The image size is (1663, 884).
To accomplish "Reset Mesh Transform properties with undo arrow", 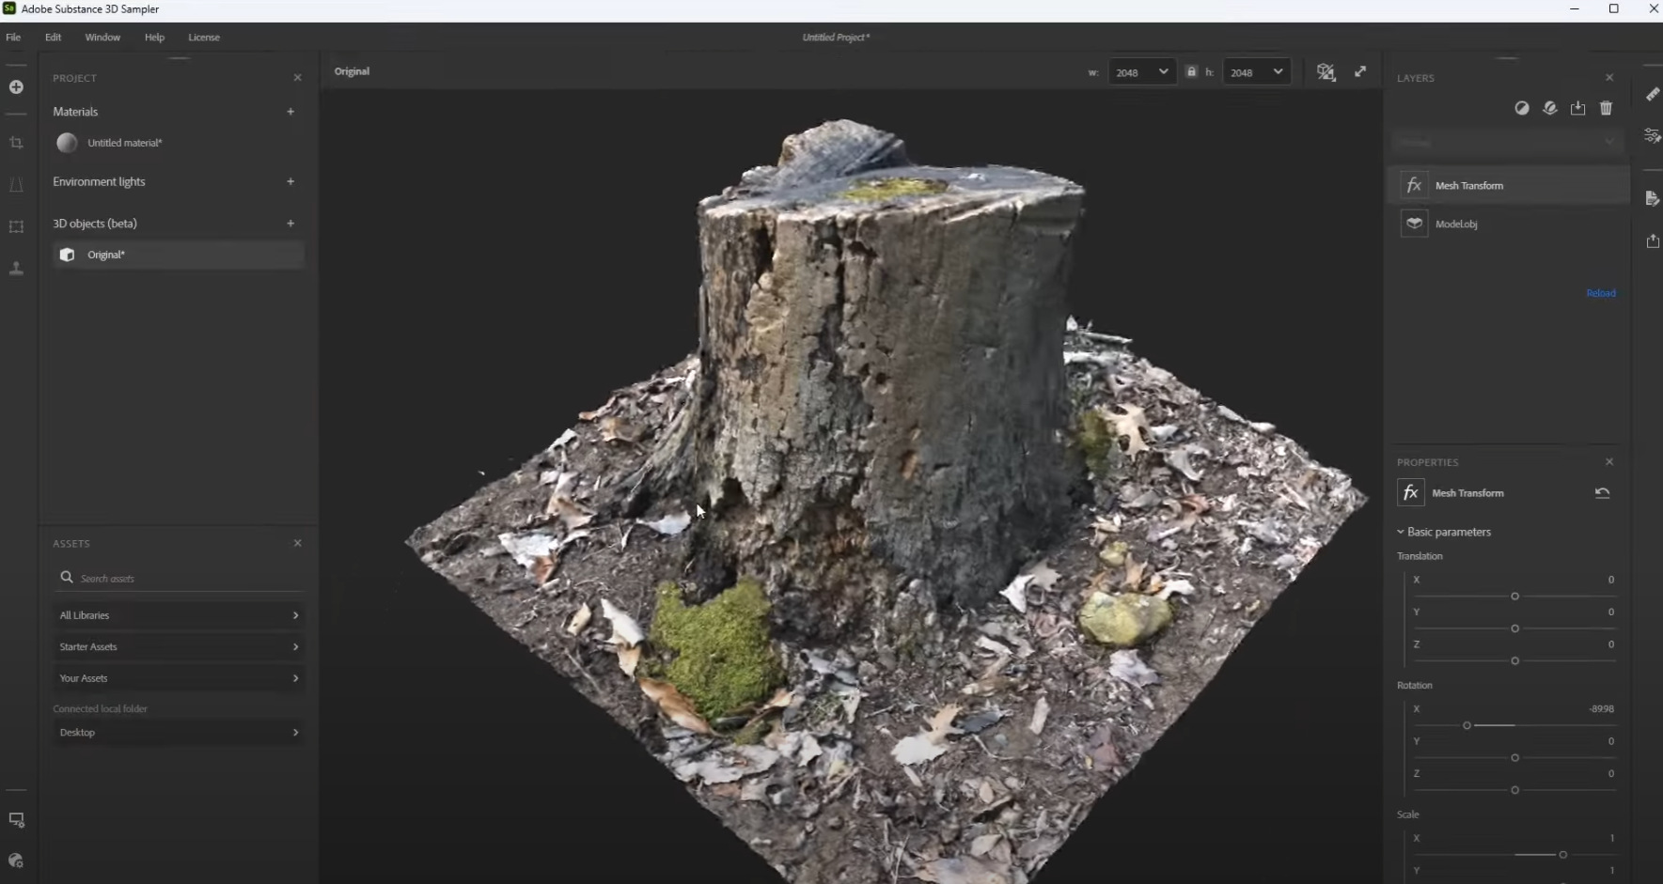I will 1603,493.
